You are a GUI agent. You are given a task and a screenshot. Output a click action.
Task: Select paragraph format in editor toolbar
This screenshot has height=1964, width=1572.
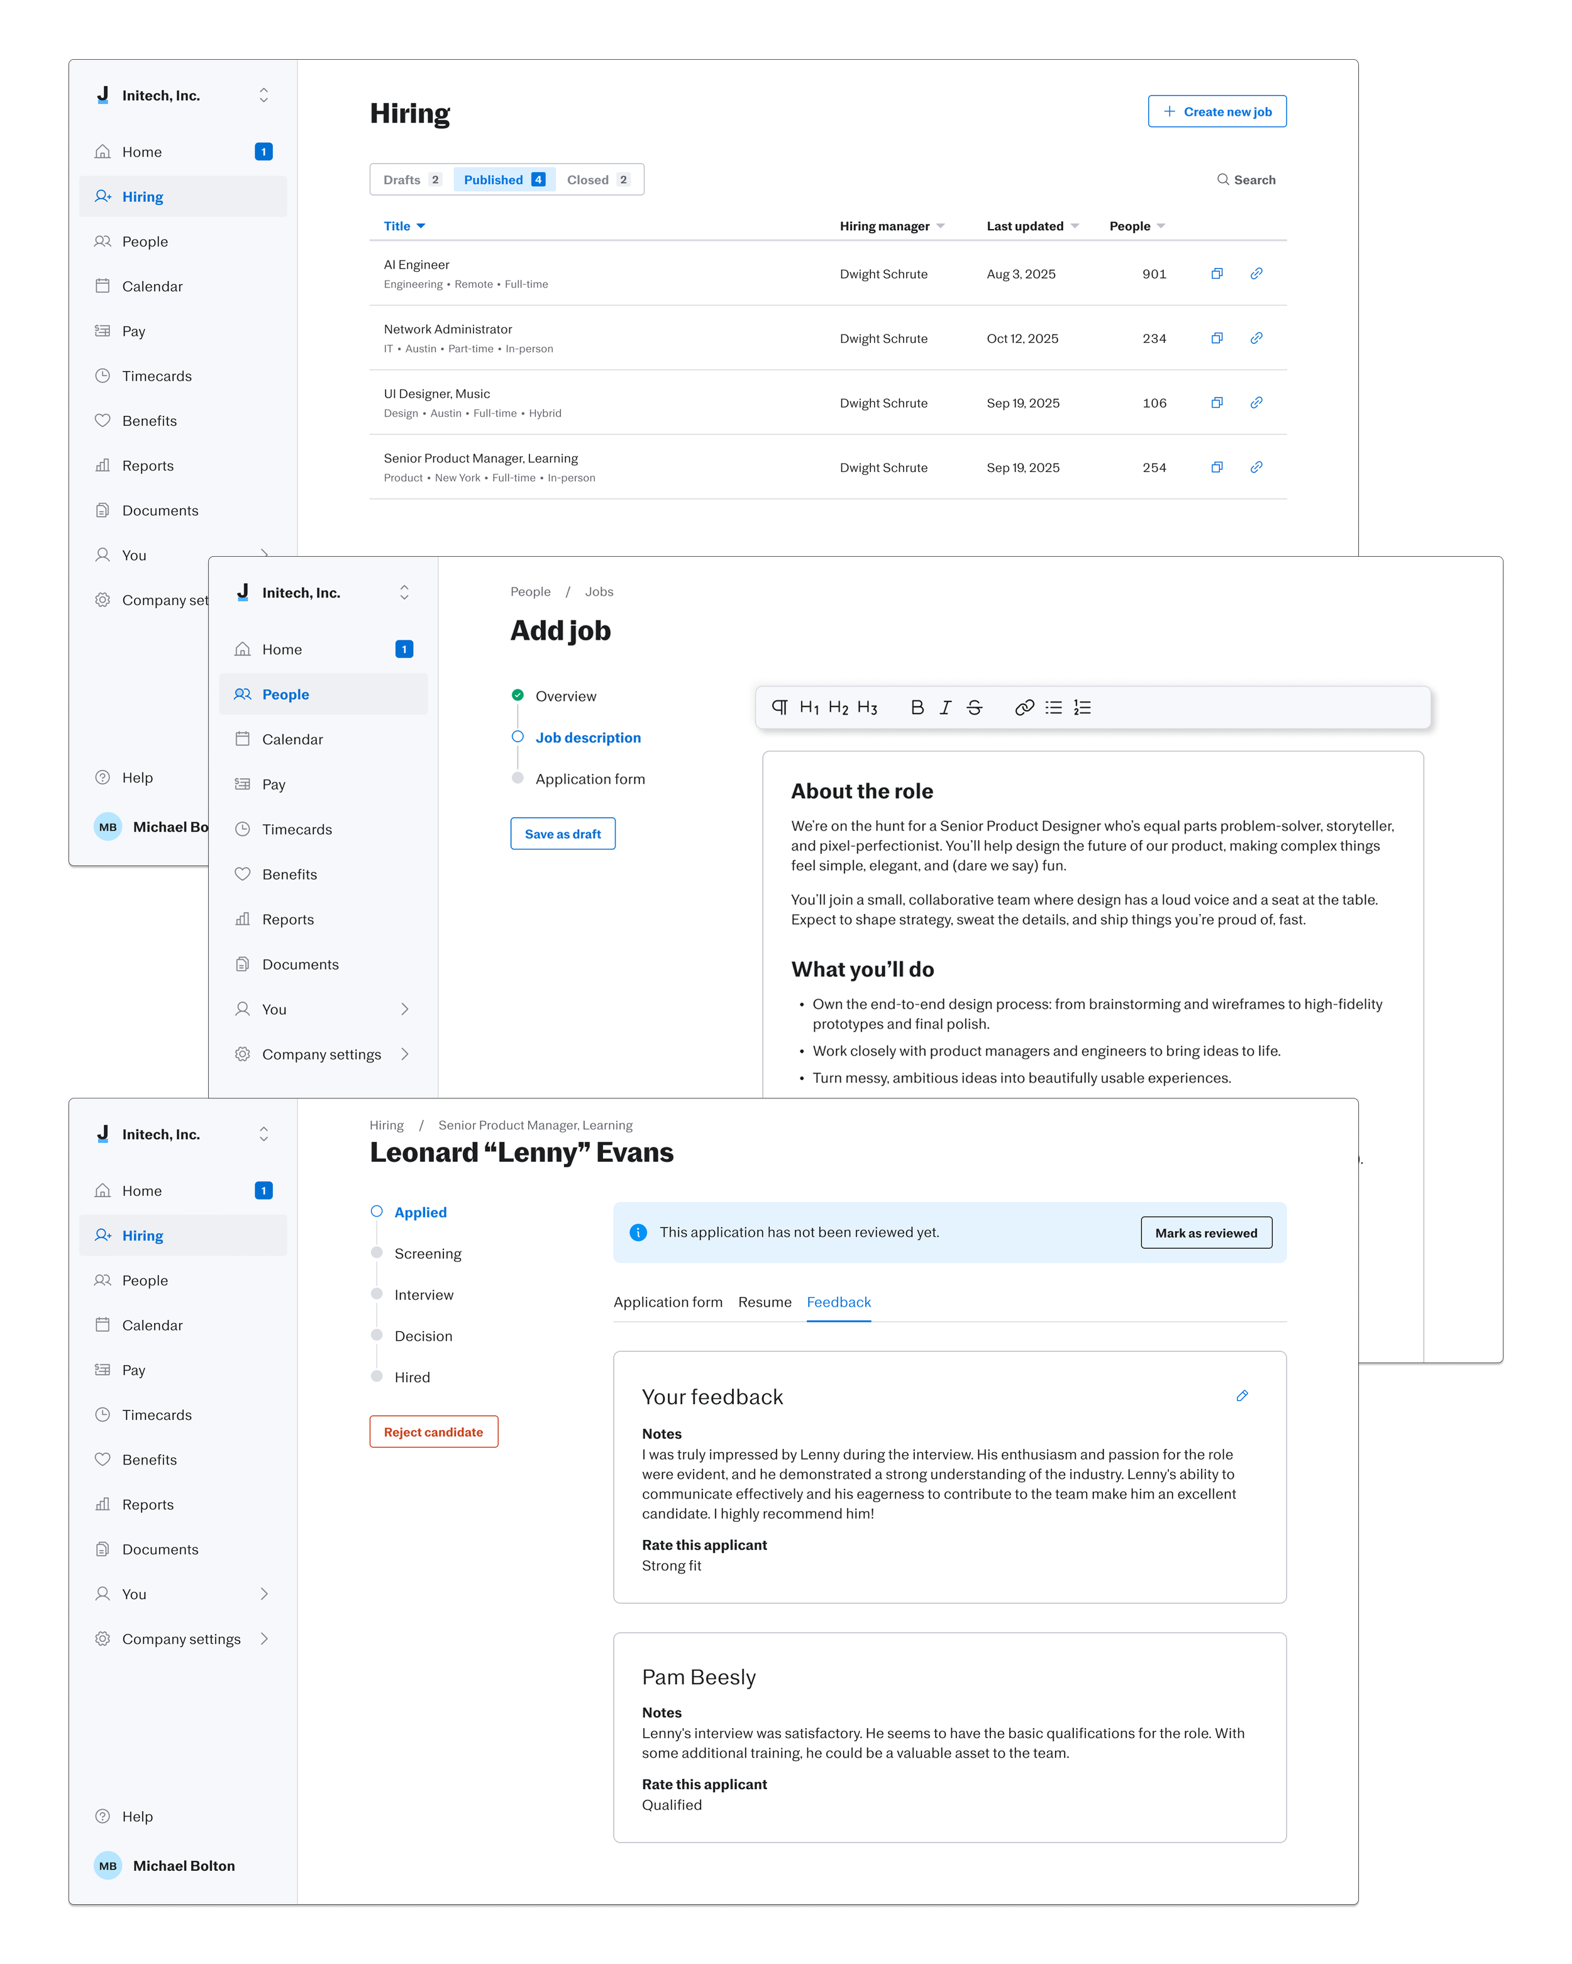[x=780, y=708]
